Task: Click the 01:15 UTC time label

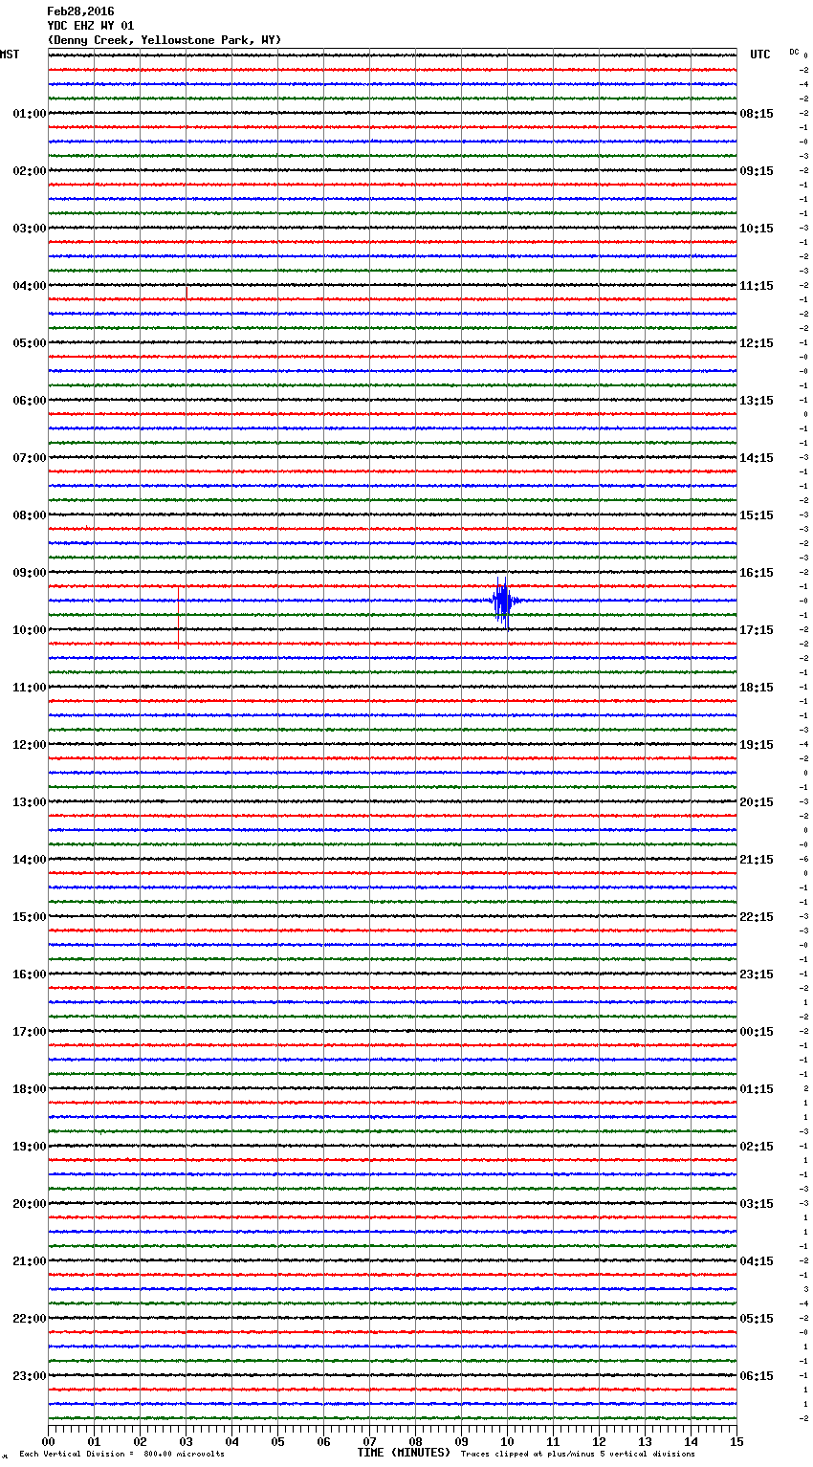Action: [x=757, y=1089]
